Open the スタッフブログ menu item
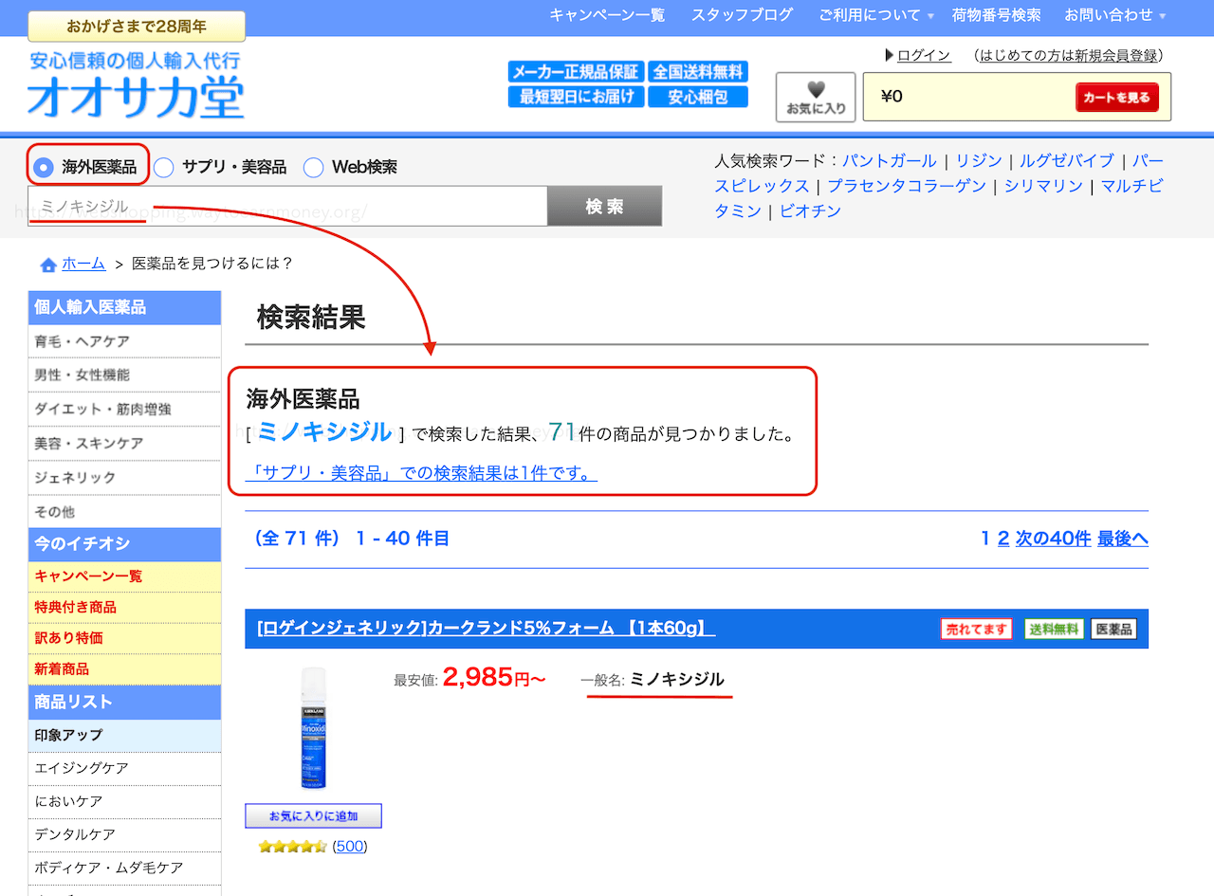Screen dimensions: 1214x896 click(742, 15)
